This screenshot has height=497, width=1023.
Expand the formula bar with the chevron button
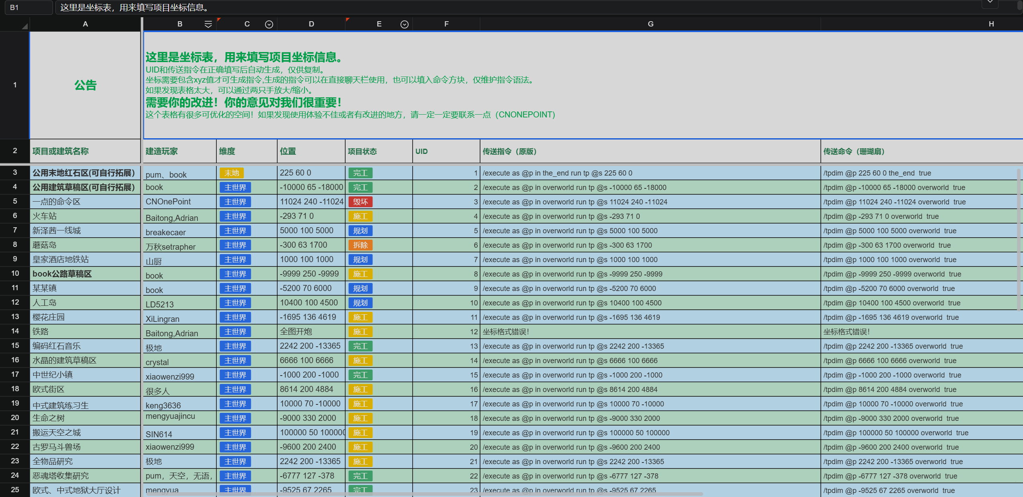point(990,2)
